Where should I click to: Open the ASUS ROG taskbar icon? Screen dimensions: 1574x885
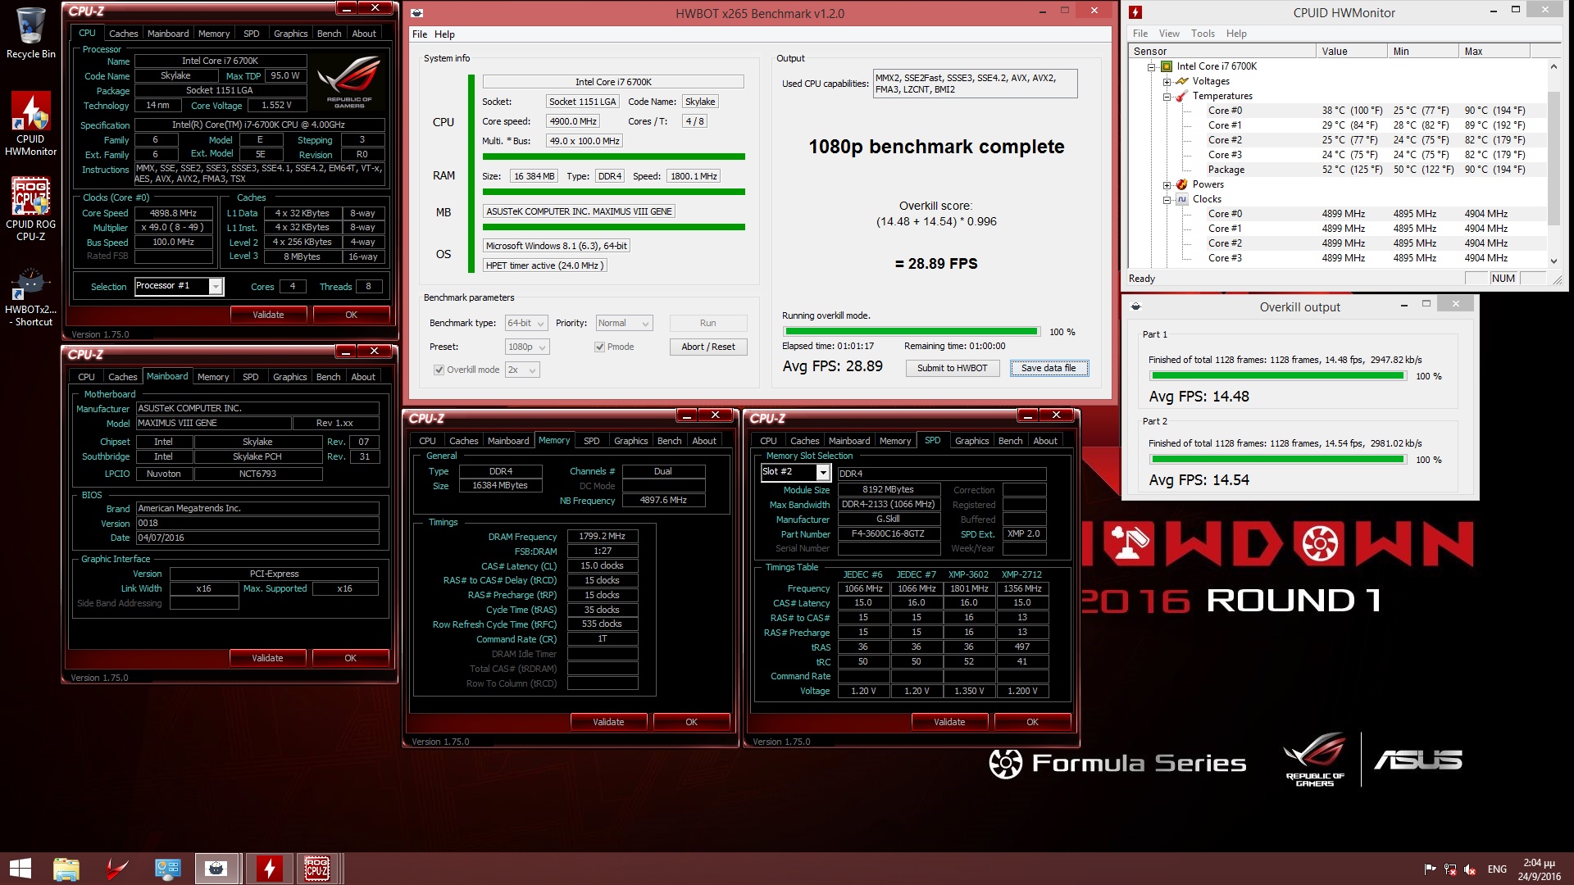[x=117, y=869]
